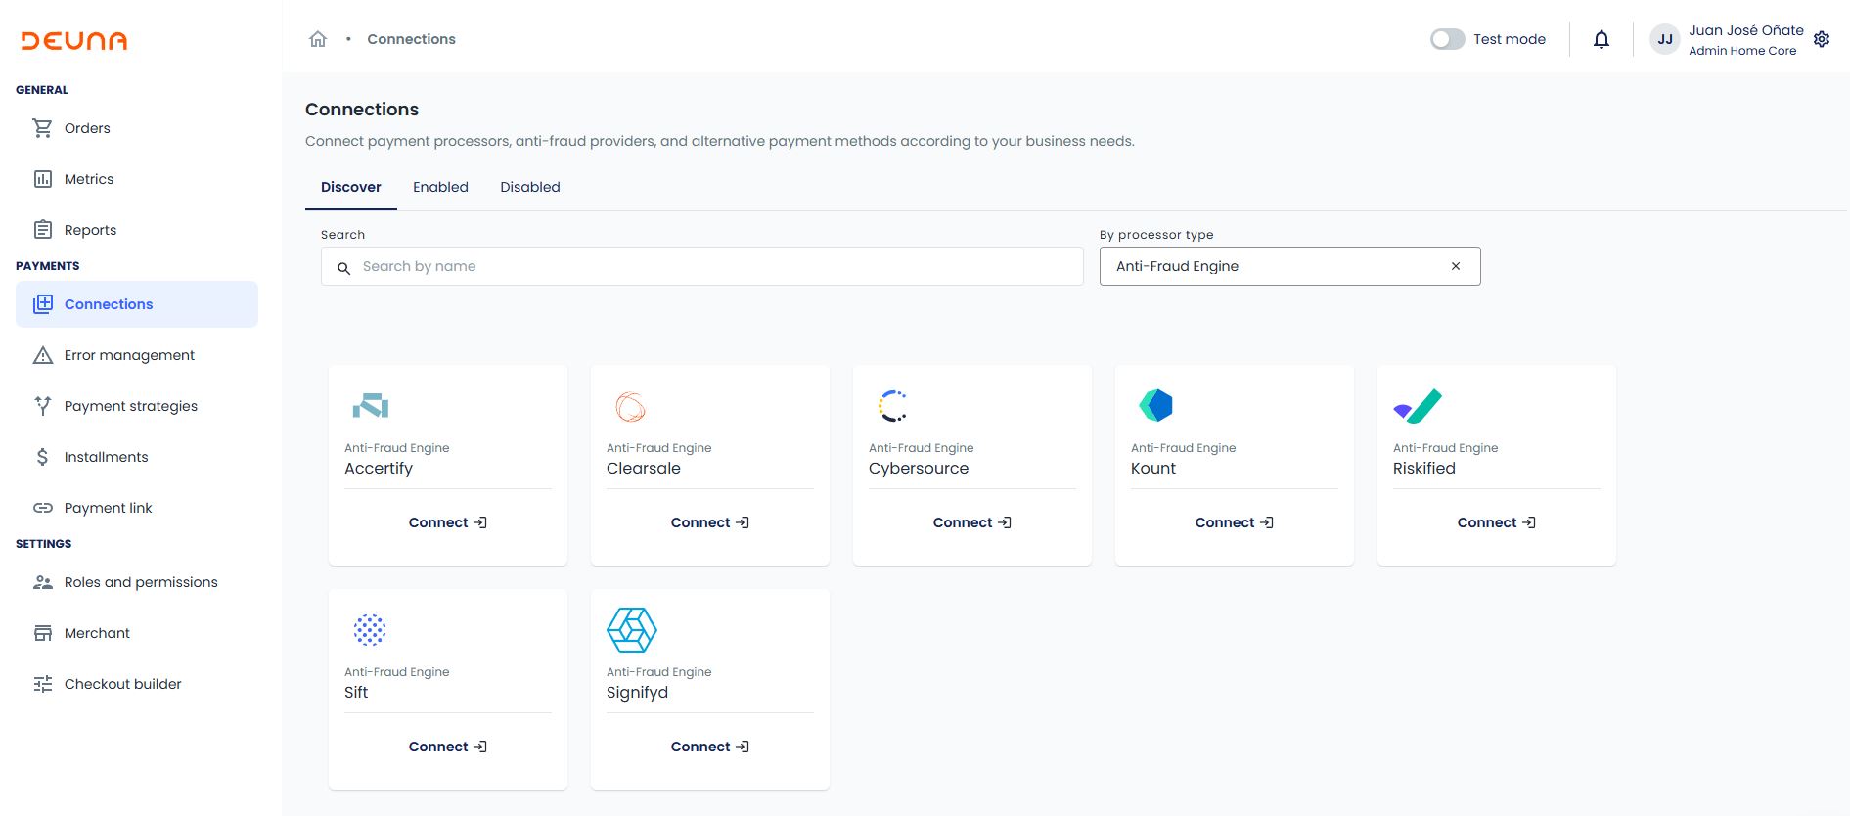Open Error management page

tap(137, 355)
